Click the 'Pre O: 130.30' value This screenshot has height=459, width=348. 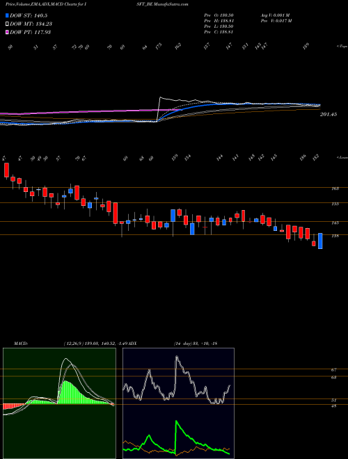[x=219, y=15]
